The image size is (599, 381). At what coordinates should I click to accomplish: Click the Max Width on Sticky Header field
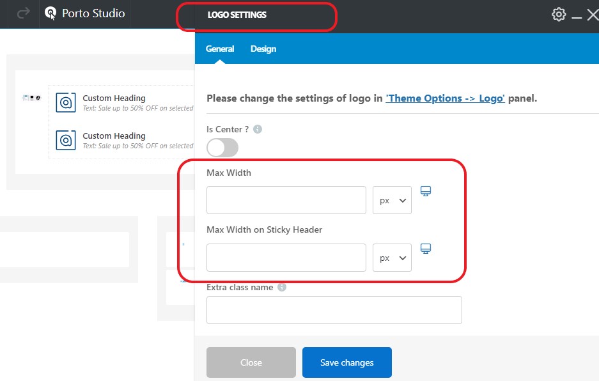[x=286, y=258]
